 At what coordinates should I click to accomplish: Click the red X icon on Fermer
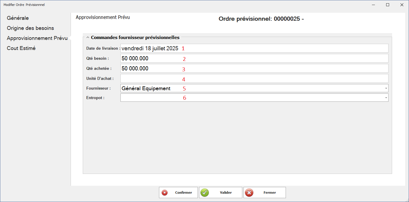tap(249, 193)
